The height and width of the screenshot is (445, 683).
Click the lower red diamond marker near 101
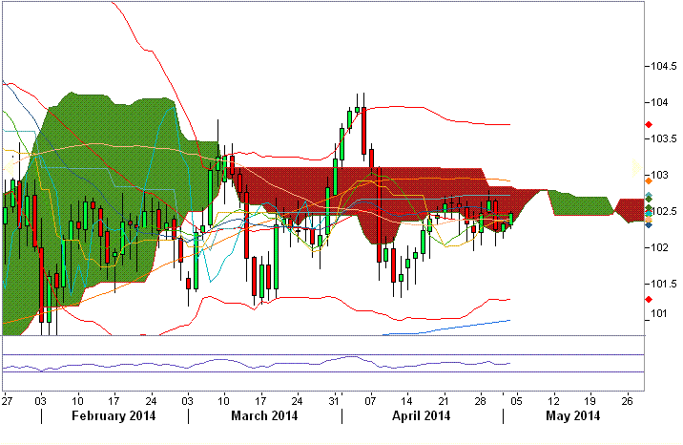[649, 299]
